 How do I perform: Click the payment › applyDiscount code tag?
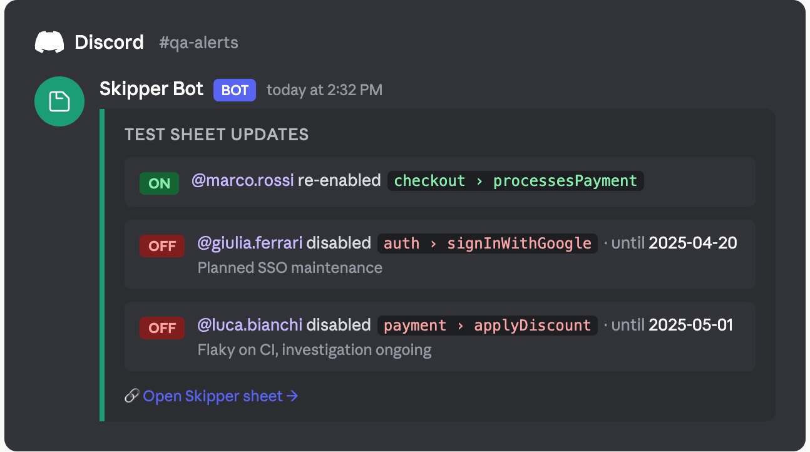pyautogui.click(x=487, y=326)
